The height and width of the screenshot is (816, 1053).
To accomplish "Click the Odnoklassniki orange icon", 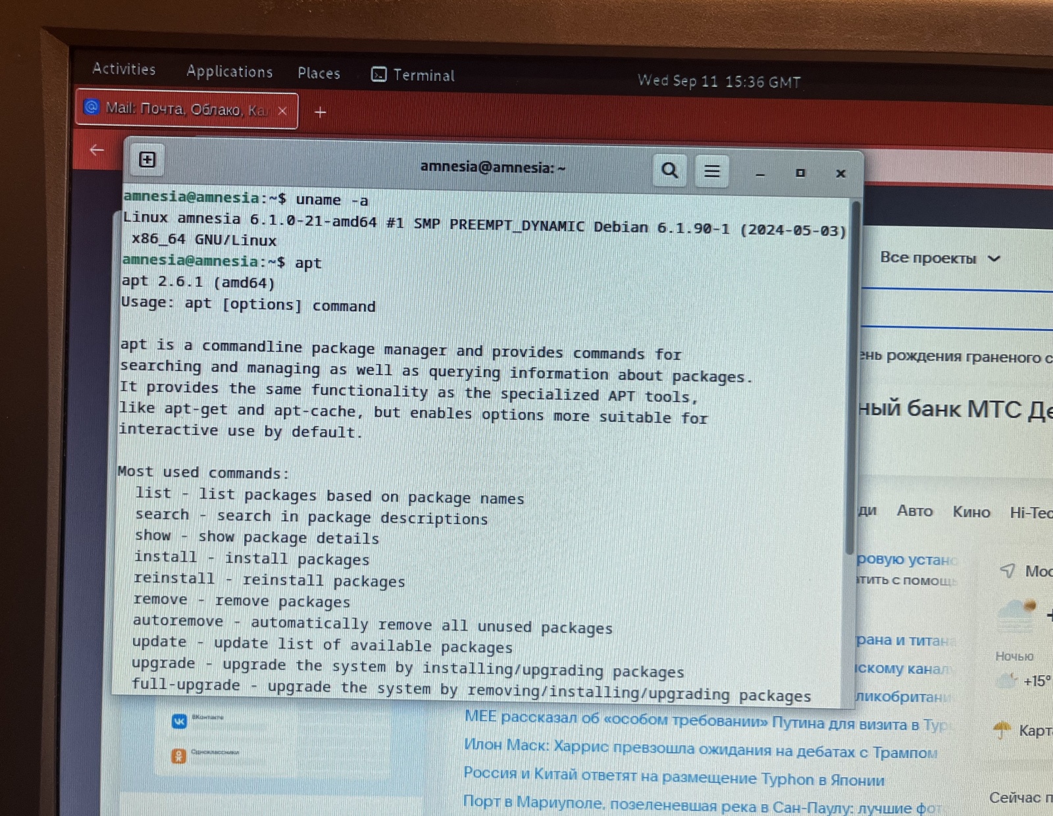I will (178, 756).
